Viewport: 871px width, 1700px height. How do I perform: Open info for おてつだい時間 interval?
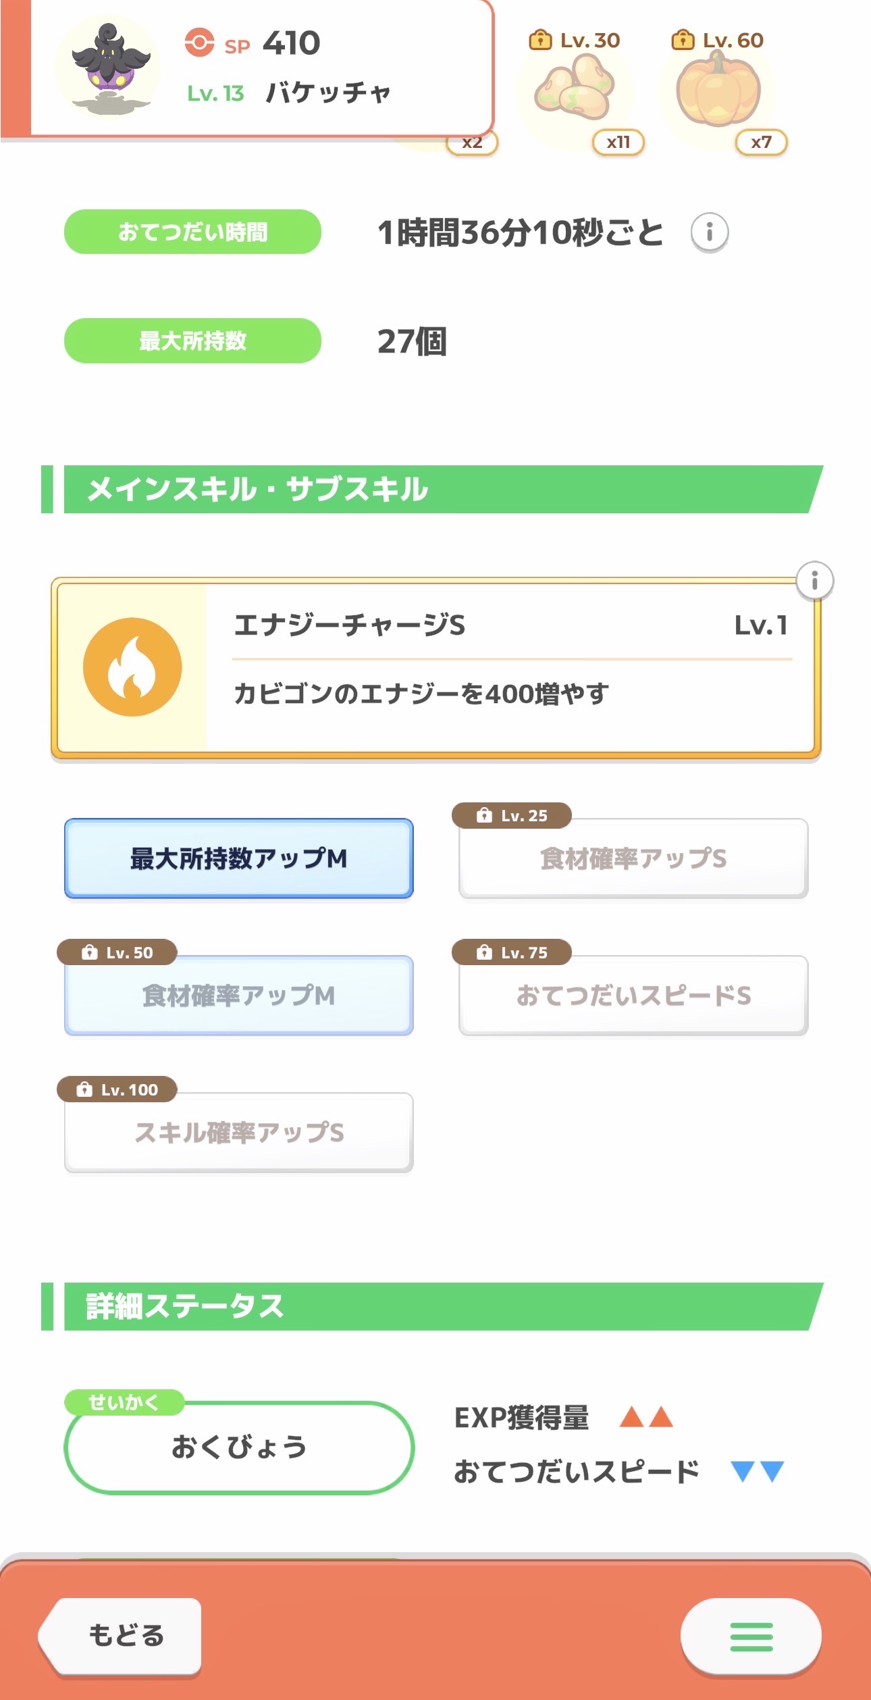709,232
